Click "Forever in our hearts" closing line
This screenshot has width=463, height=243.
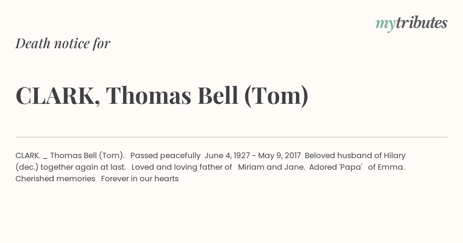click(140, 179)
